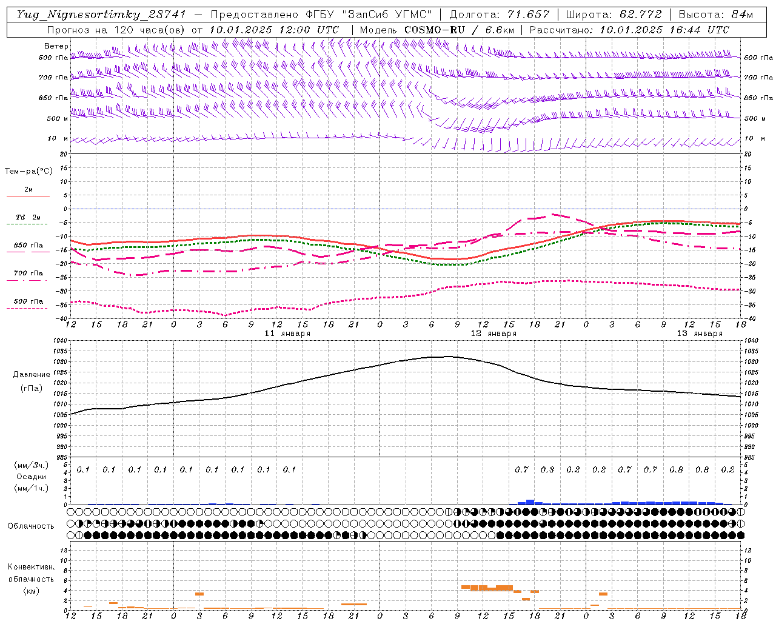Click the 0.3 precipitation value
The height and width of the screenshot is (621, 776).
547,469
